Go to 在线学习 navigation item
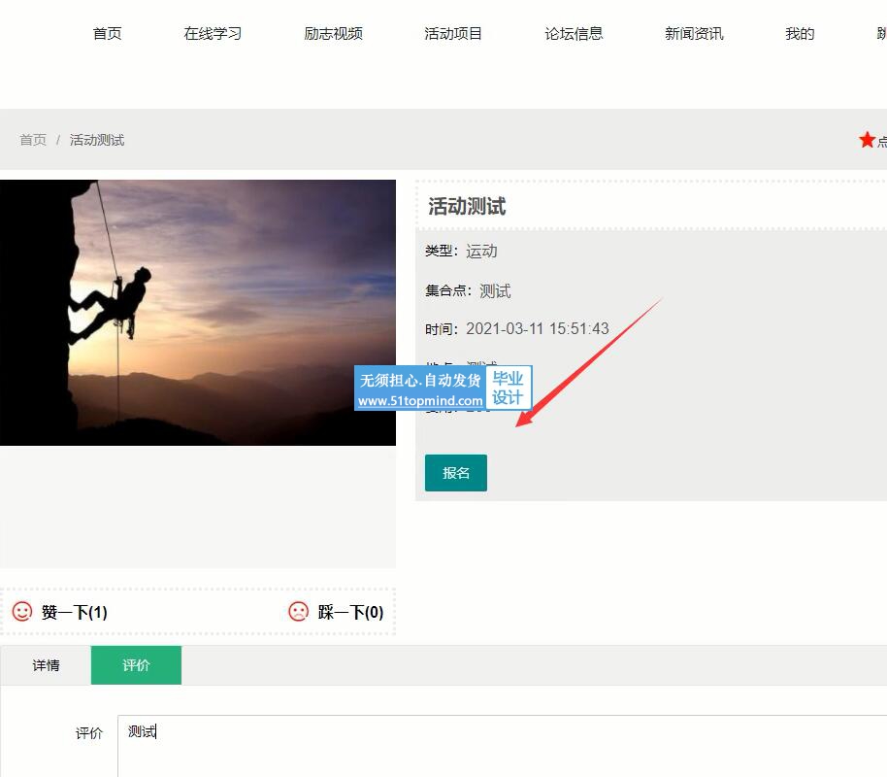Screen dimensions: 887x777 pos(213,34)
